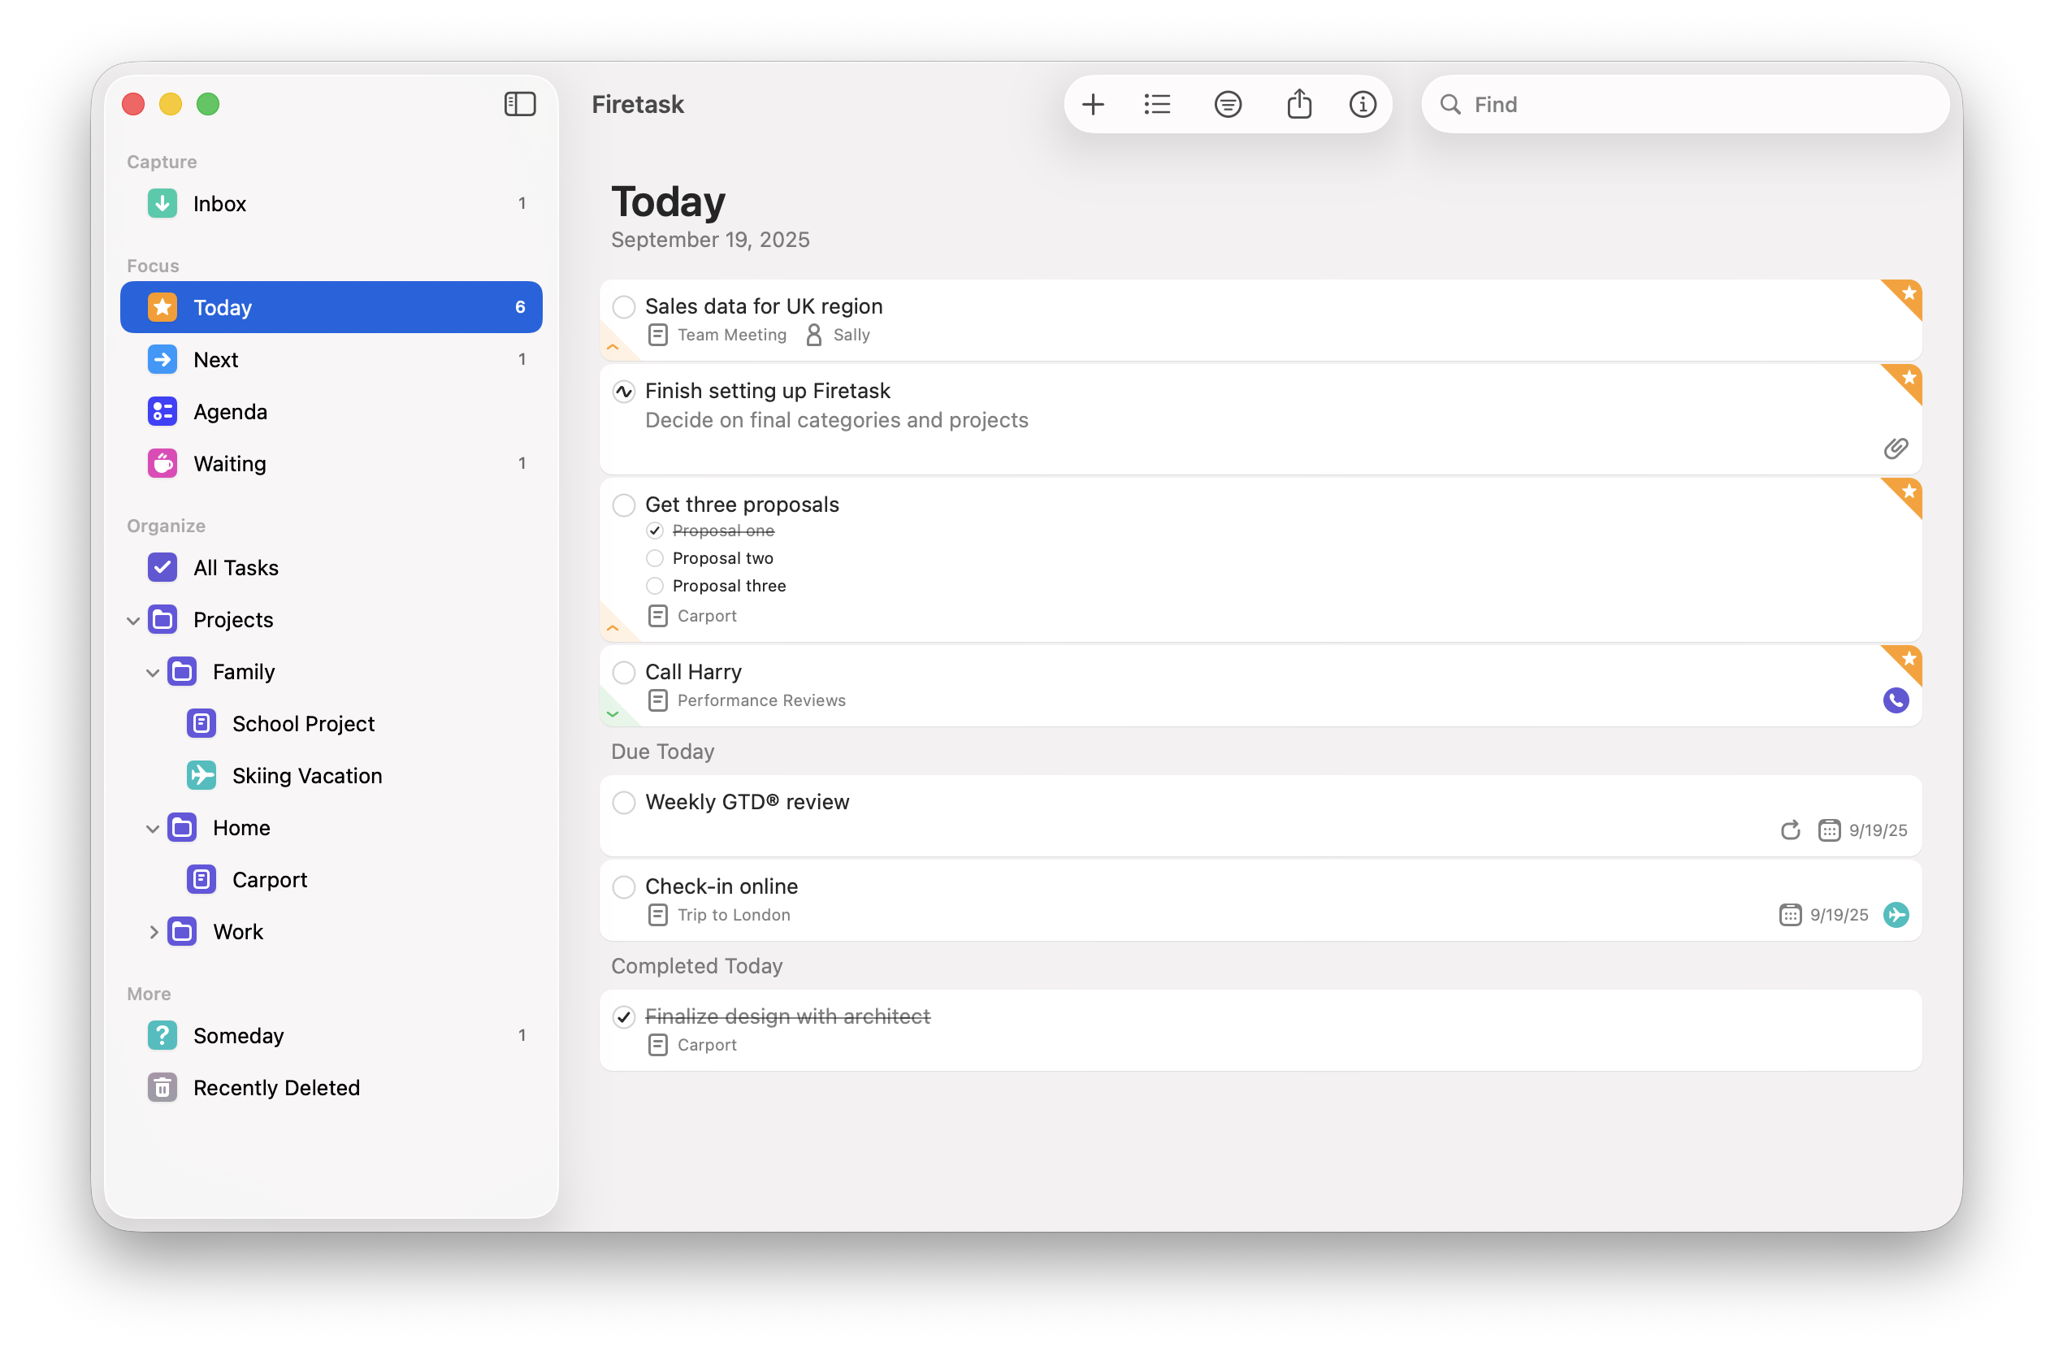Toggle the sidebar visibility icon
The width and height of the screenshot is (2054, 1352).
click(x=519, y=104)
